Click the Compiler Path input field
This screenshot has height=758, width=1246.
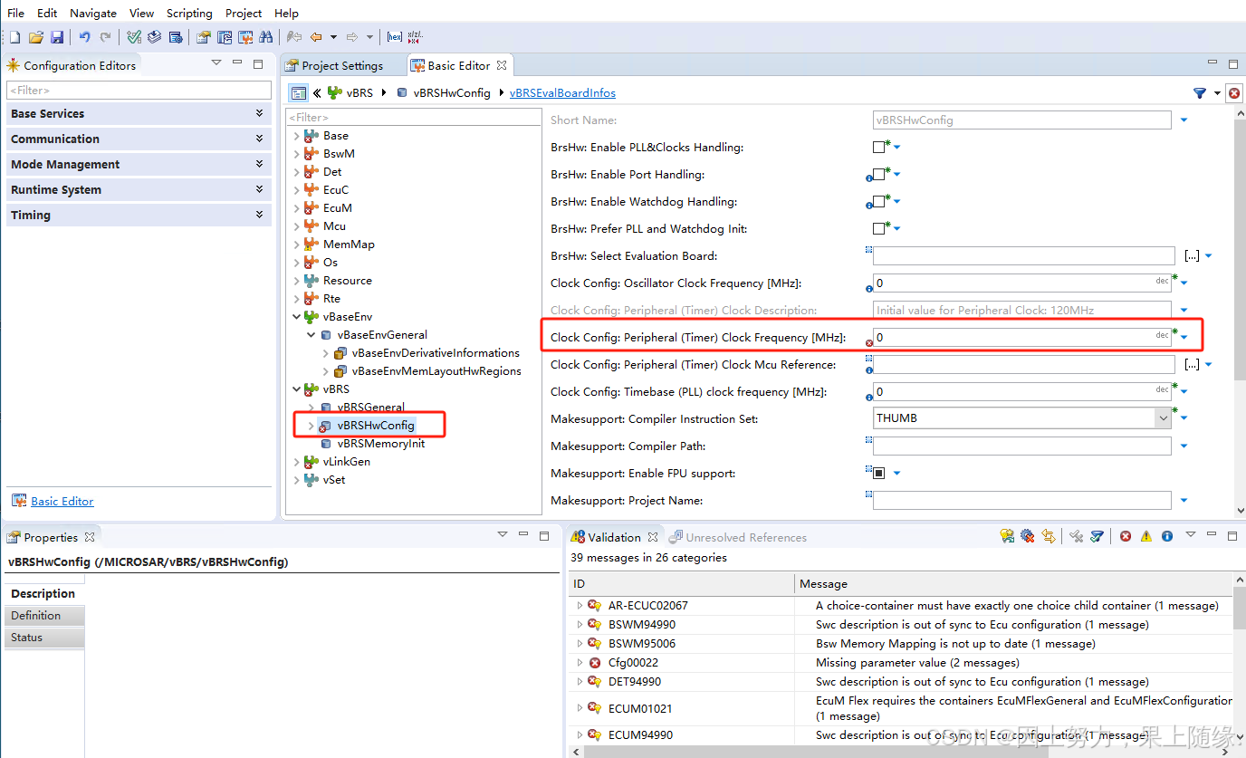tap(1022, 446)
